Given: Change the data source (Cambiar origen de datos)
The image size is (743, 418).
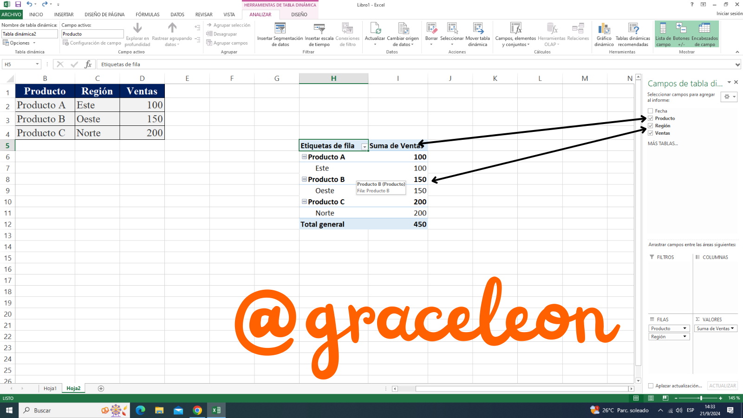Looking at the screenshot, I should point(403,34).
